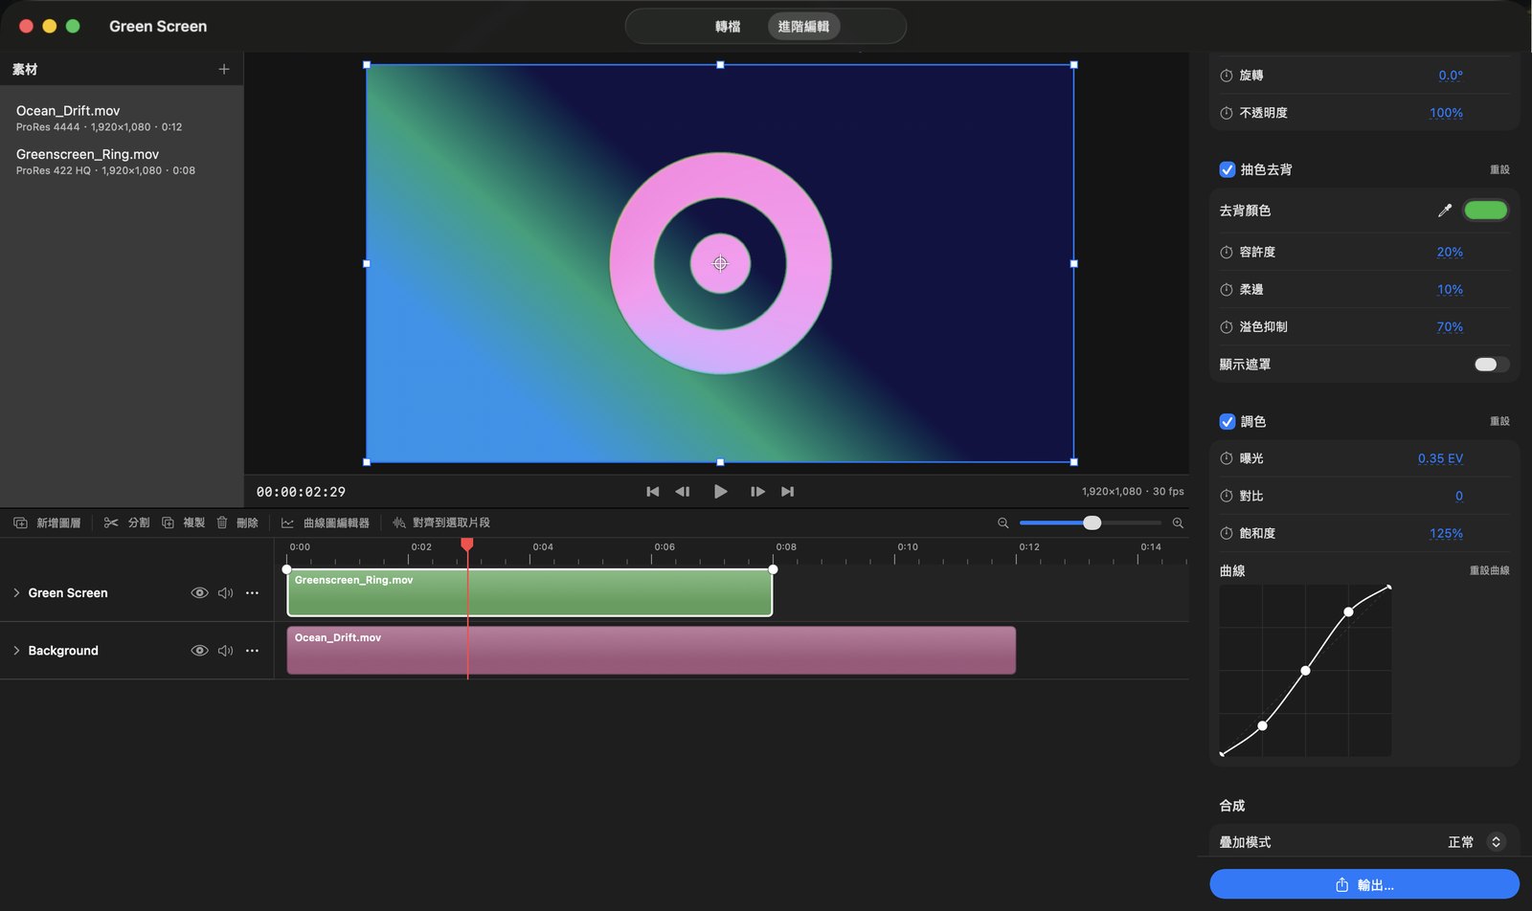Select the 進階編輯 tab
The height and width of the screenshot is (911, 1532).
click(803, 27)
